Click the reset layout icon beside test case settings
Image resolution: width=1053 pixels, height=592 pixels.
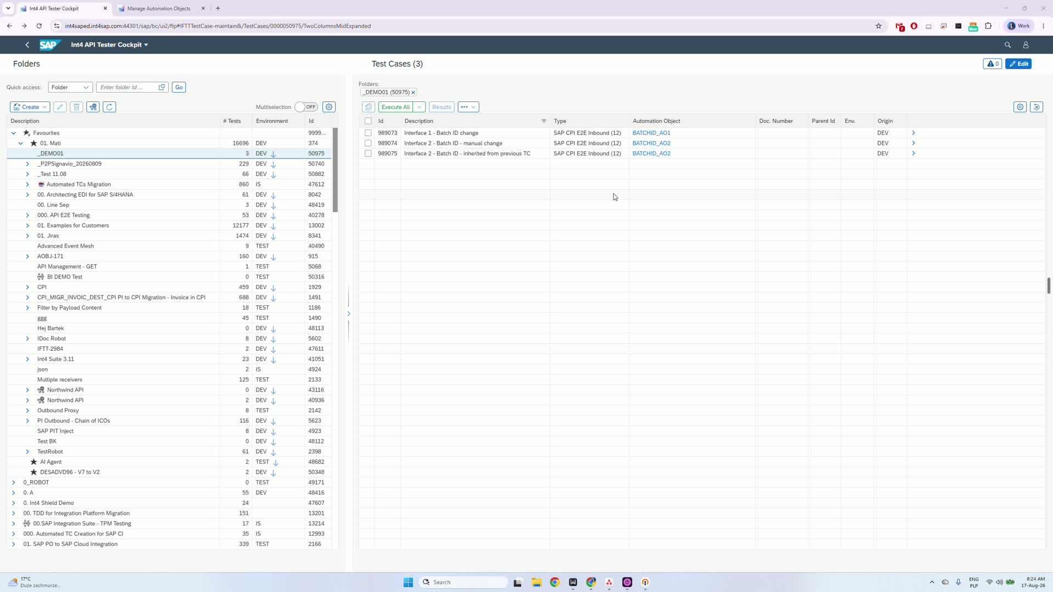pyautogui.click(x=1037, y=107)
